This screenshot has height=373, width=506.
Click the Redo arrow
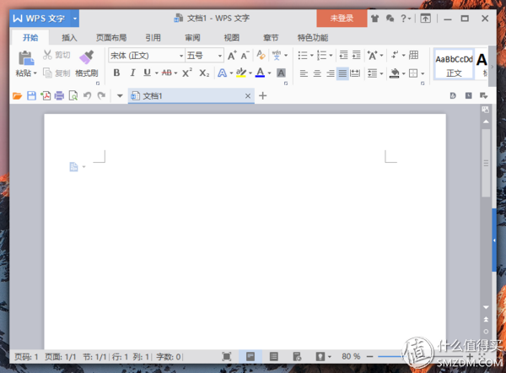(x=101, y=95)
